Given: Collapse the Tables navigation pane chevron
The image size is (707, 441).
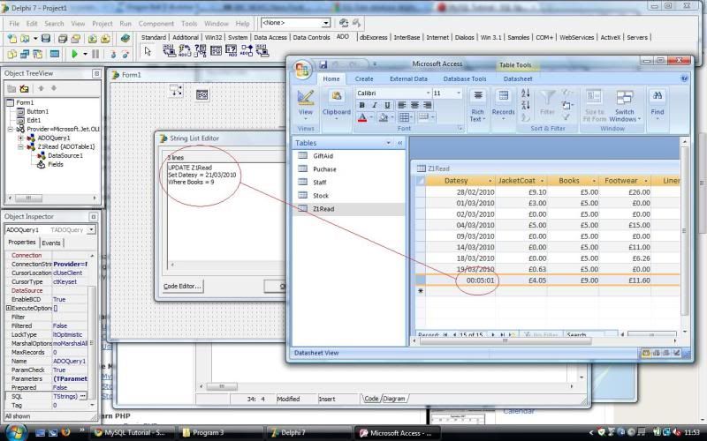Looking at the screenshot, I should 399,143.
